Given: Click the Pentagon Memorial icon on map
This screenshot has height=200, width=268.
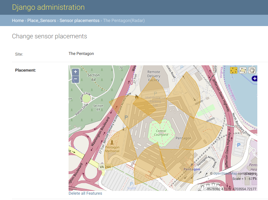Looking at the screenshot, I should [112, 142].
